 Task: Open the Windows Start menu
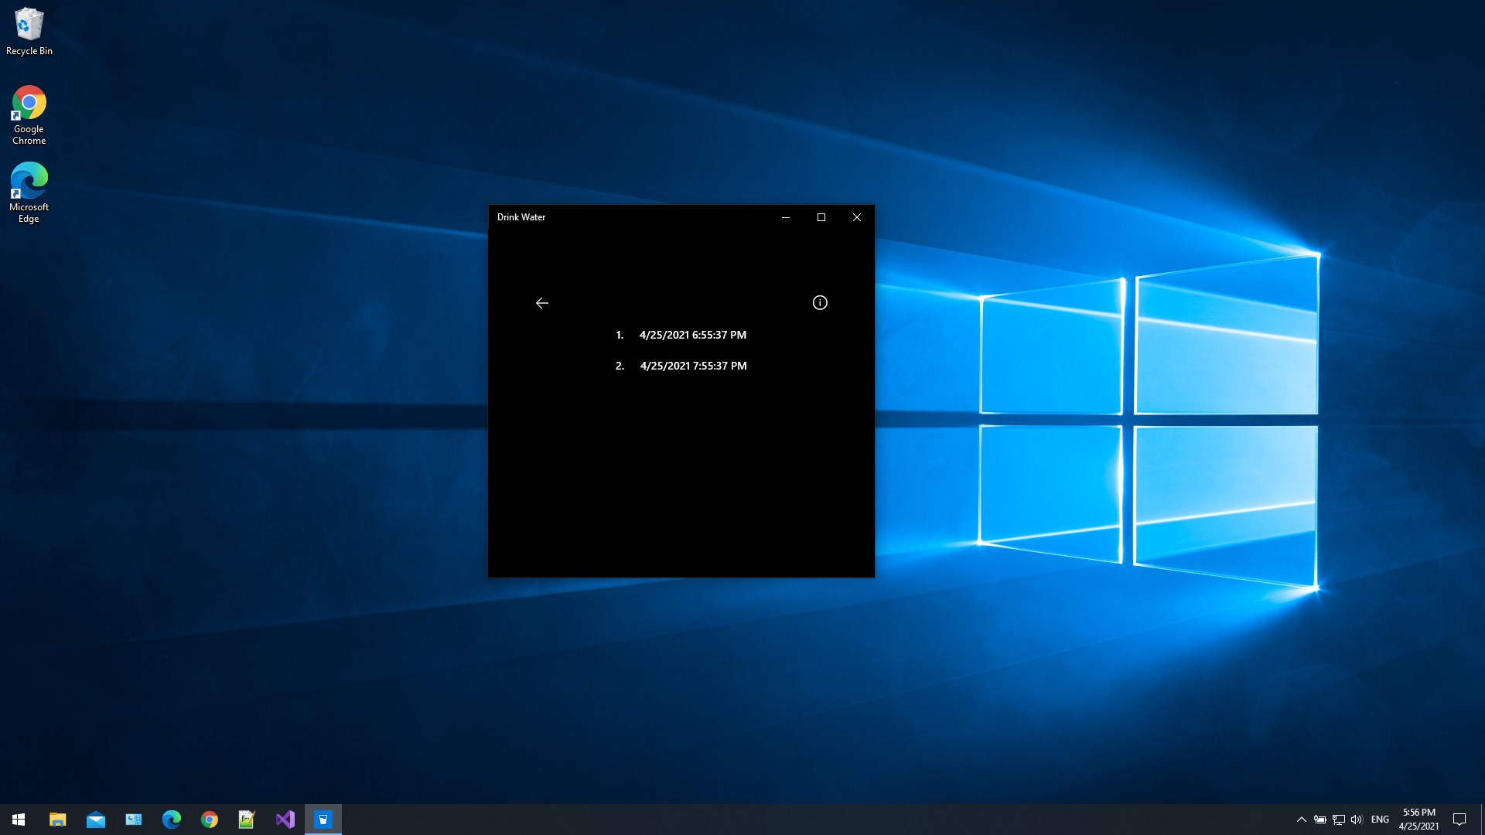click(19, 819)
